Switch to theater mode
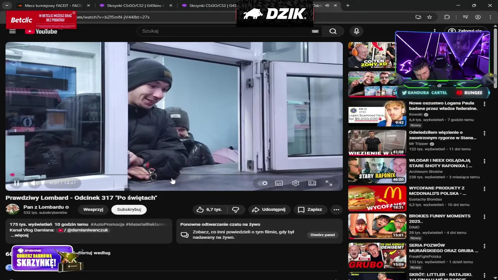Viewport: 498px width, 280px height. (312, 183)
